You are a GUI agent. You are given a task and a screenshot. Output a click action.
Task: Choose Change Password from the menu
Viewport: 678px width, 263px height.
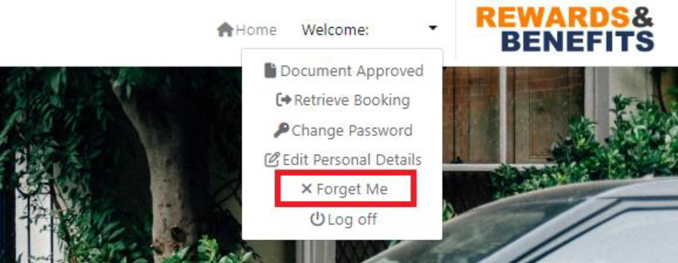pos(352,131)
